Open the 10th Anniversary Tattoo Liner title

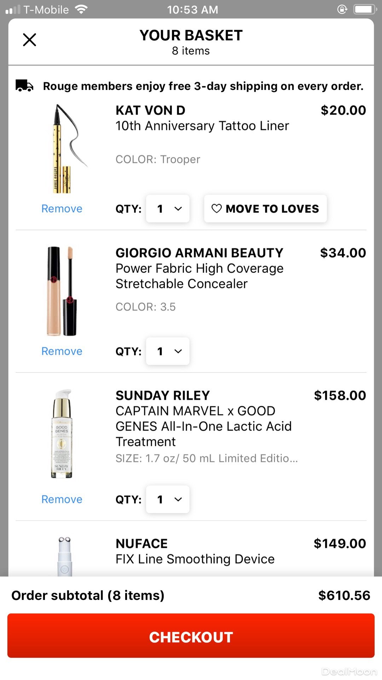point(202,126)
